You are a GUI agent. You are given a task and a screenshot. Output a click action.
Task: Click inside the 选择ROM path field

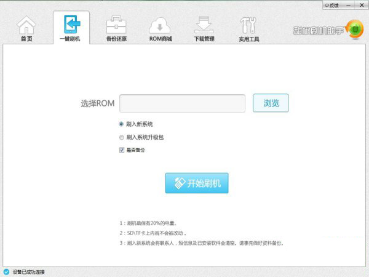[x=182, y=103]
